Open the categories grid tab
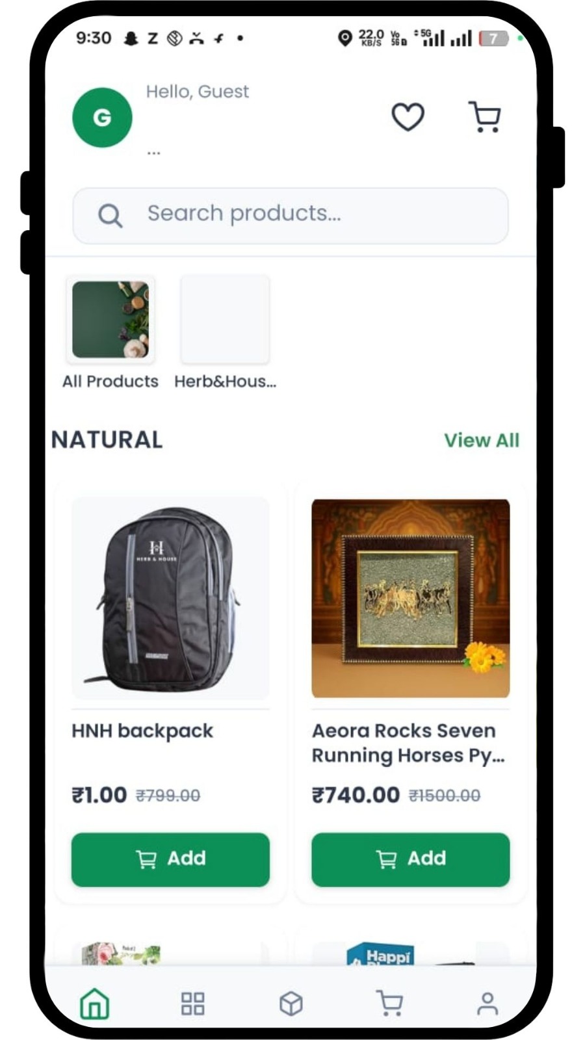The height and width of the screenshot is (1040, 585). click(x=192, y=1003)
